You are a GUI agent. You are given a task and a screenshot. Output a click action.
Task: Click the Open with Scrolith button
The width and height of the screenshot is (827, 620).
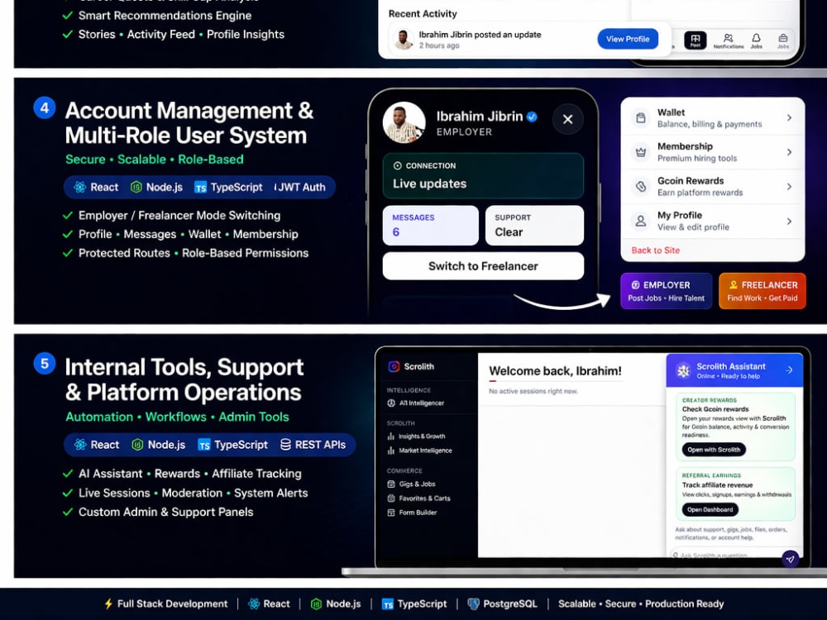(x=714, y=450)
